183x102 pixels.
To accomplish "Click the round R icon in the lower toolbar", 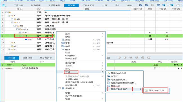I will coord(119,57).
